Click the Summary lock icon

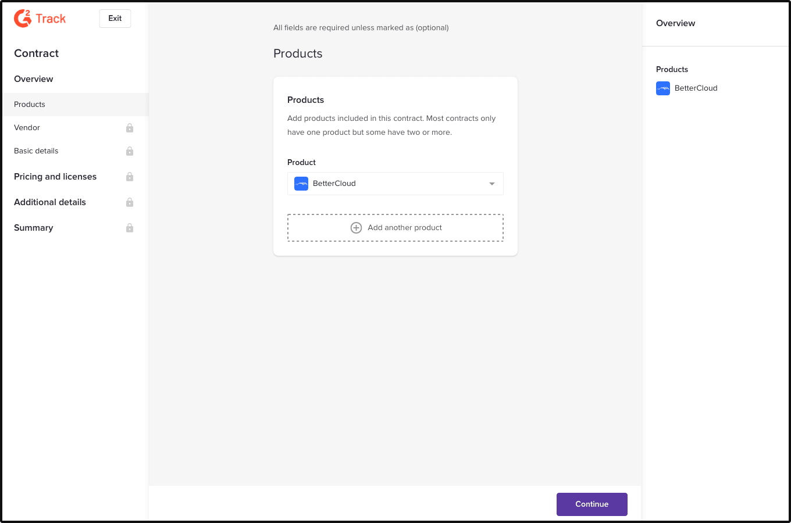pyautogui.click(x=130, y=228)
